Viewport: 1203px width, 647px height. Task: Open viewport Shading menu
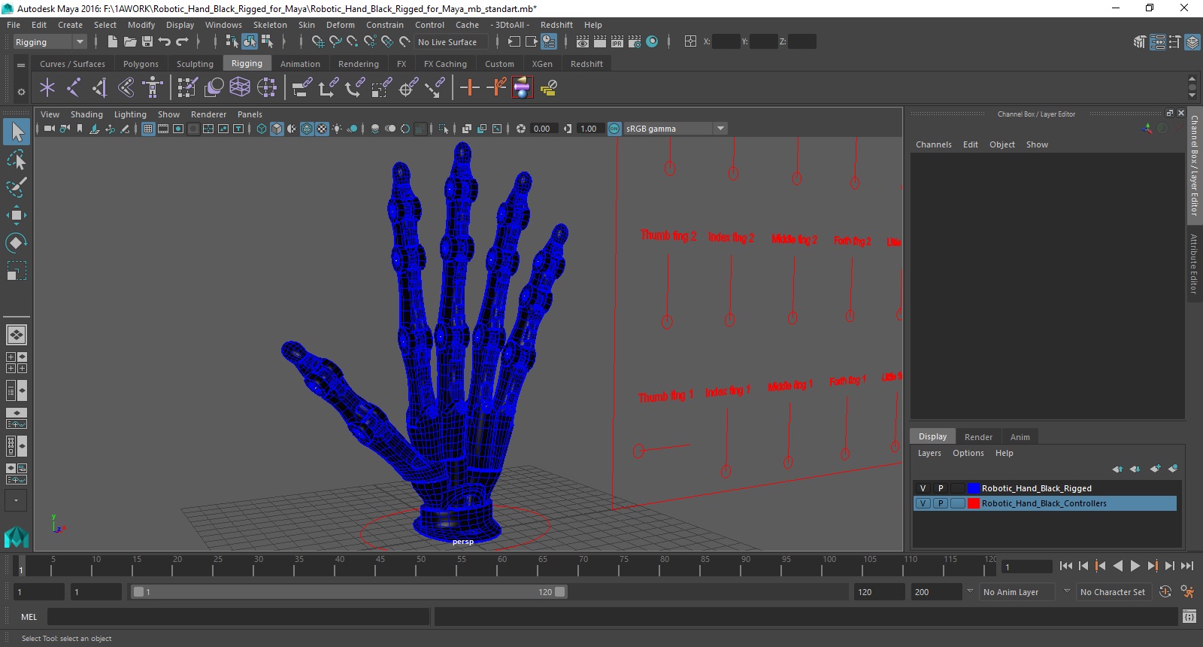pyautogui.click(x=86, y=114)
